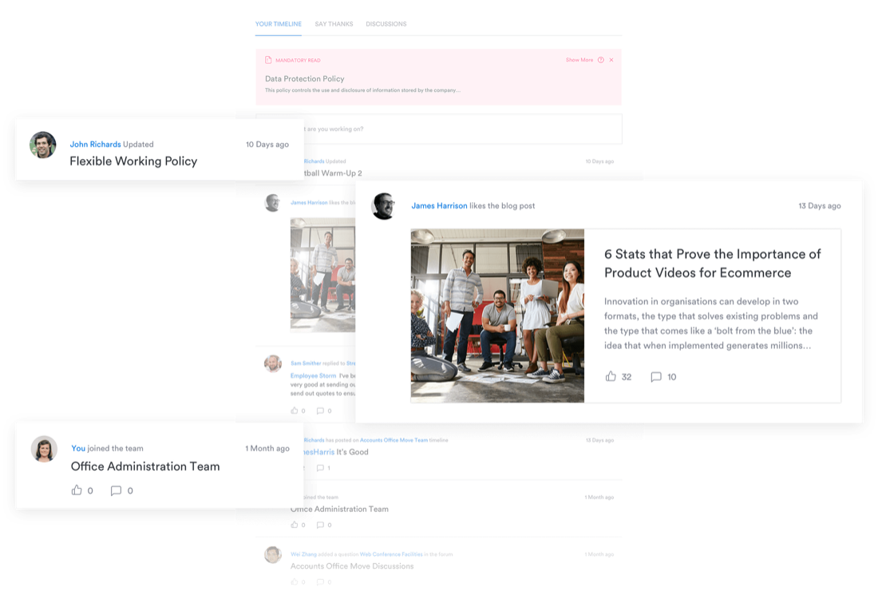Open the Data Protection Policy title
This screenshot has height=615, width=878.
[x=305, y=79]
